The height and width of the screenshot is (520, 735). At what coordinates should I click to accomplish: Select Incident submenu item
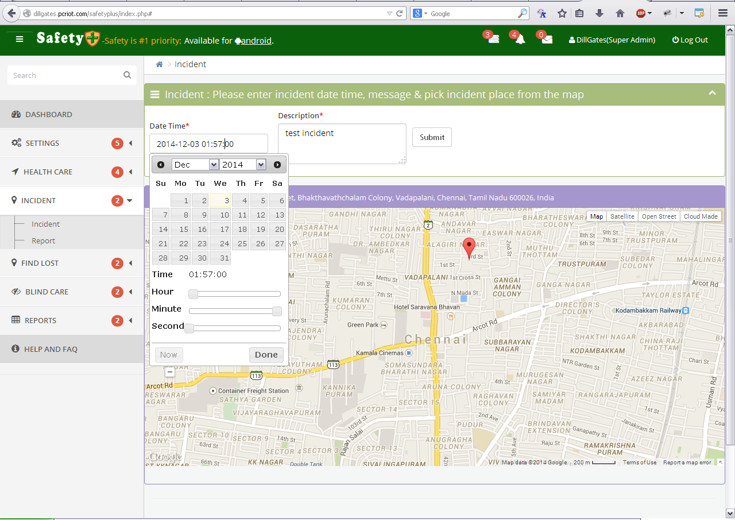pyautogui.click(x=45, y=224)
